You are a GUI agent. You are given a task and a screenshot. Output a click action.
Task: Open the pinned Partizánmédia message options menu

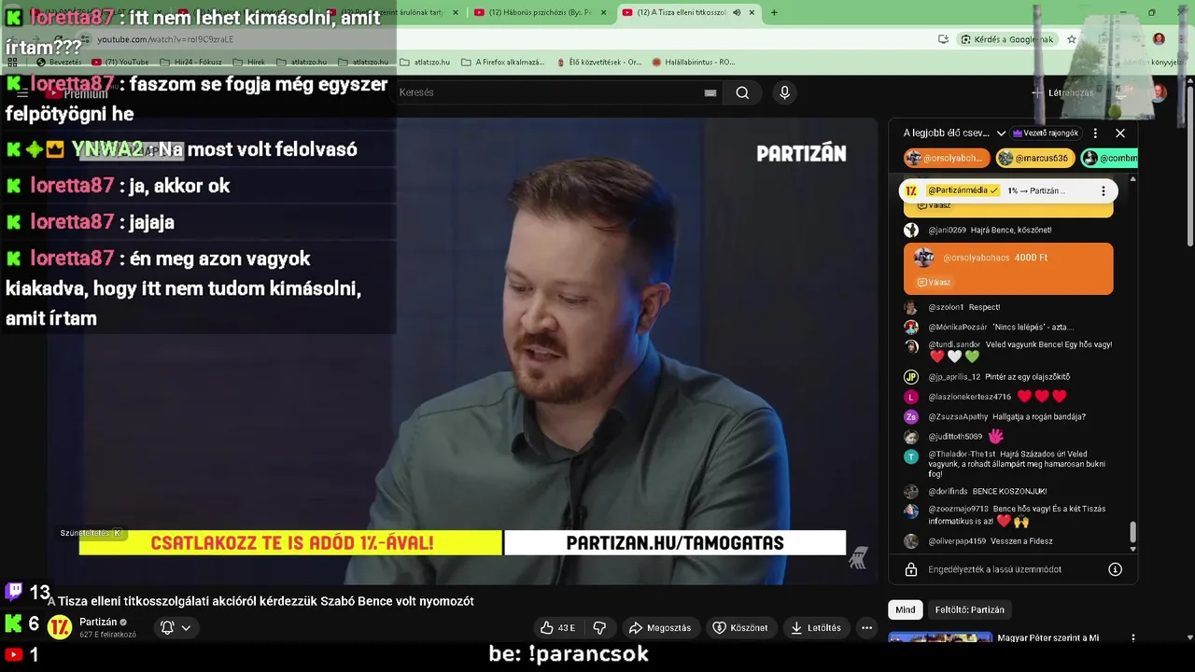point(1103,190)
